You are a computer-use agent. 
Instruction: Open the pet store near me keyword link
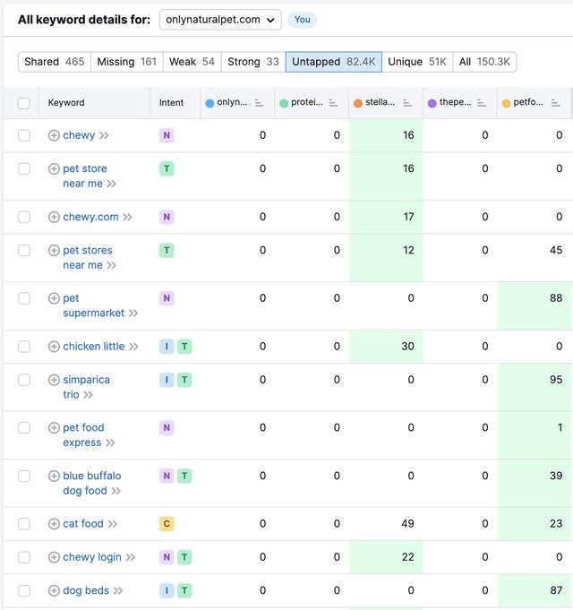[84, 176]
